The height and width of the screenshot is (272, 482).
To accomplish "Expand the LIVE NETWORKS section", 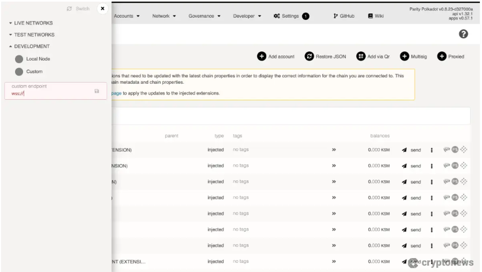I will click(x=31, y=23).
